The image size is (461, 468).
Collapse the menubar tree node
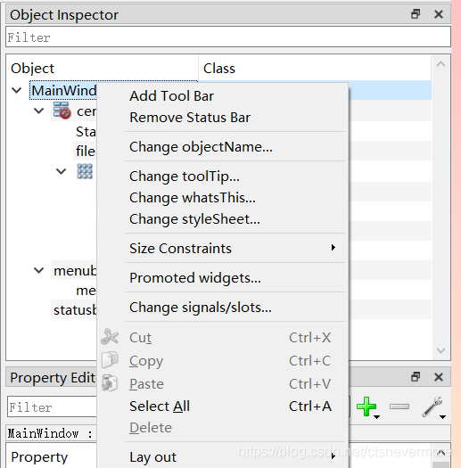point(39,270)
